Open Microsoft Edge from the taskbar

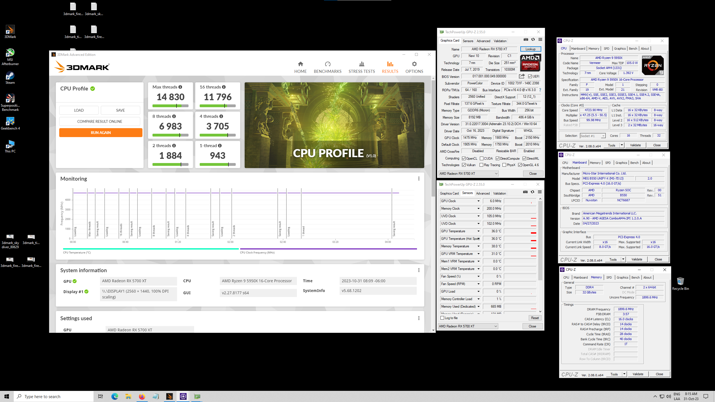tap(115, 396)
